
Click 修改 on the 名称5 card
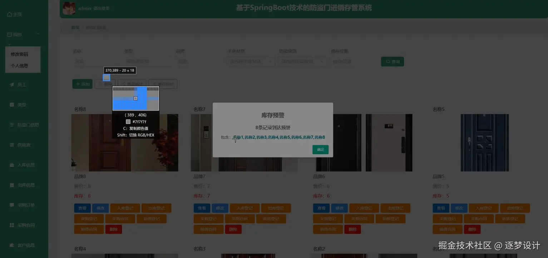(x=459, y=208)
